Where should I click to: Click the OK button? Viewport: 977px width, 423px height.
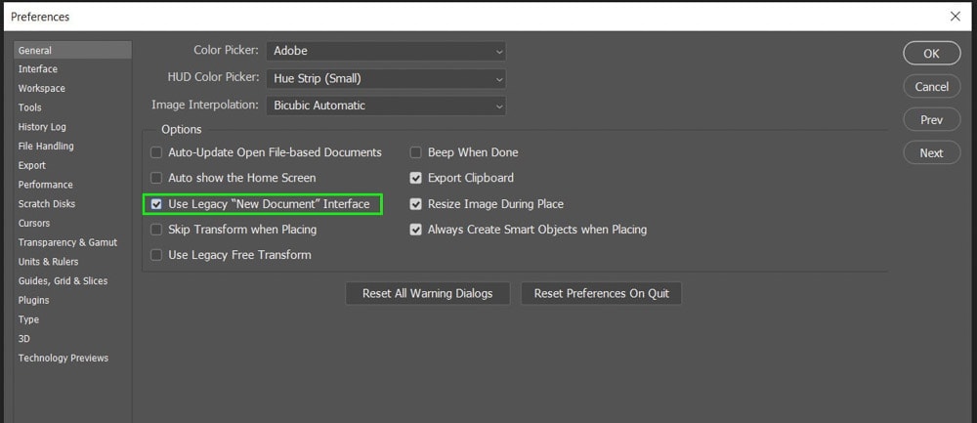pos(931,54)
